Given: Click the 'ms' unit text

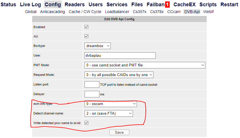Looking at the screenshot, I should (102, 94).
